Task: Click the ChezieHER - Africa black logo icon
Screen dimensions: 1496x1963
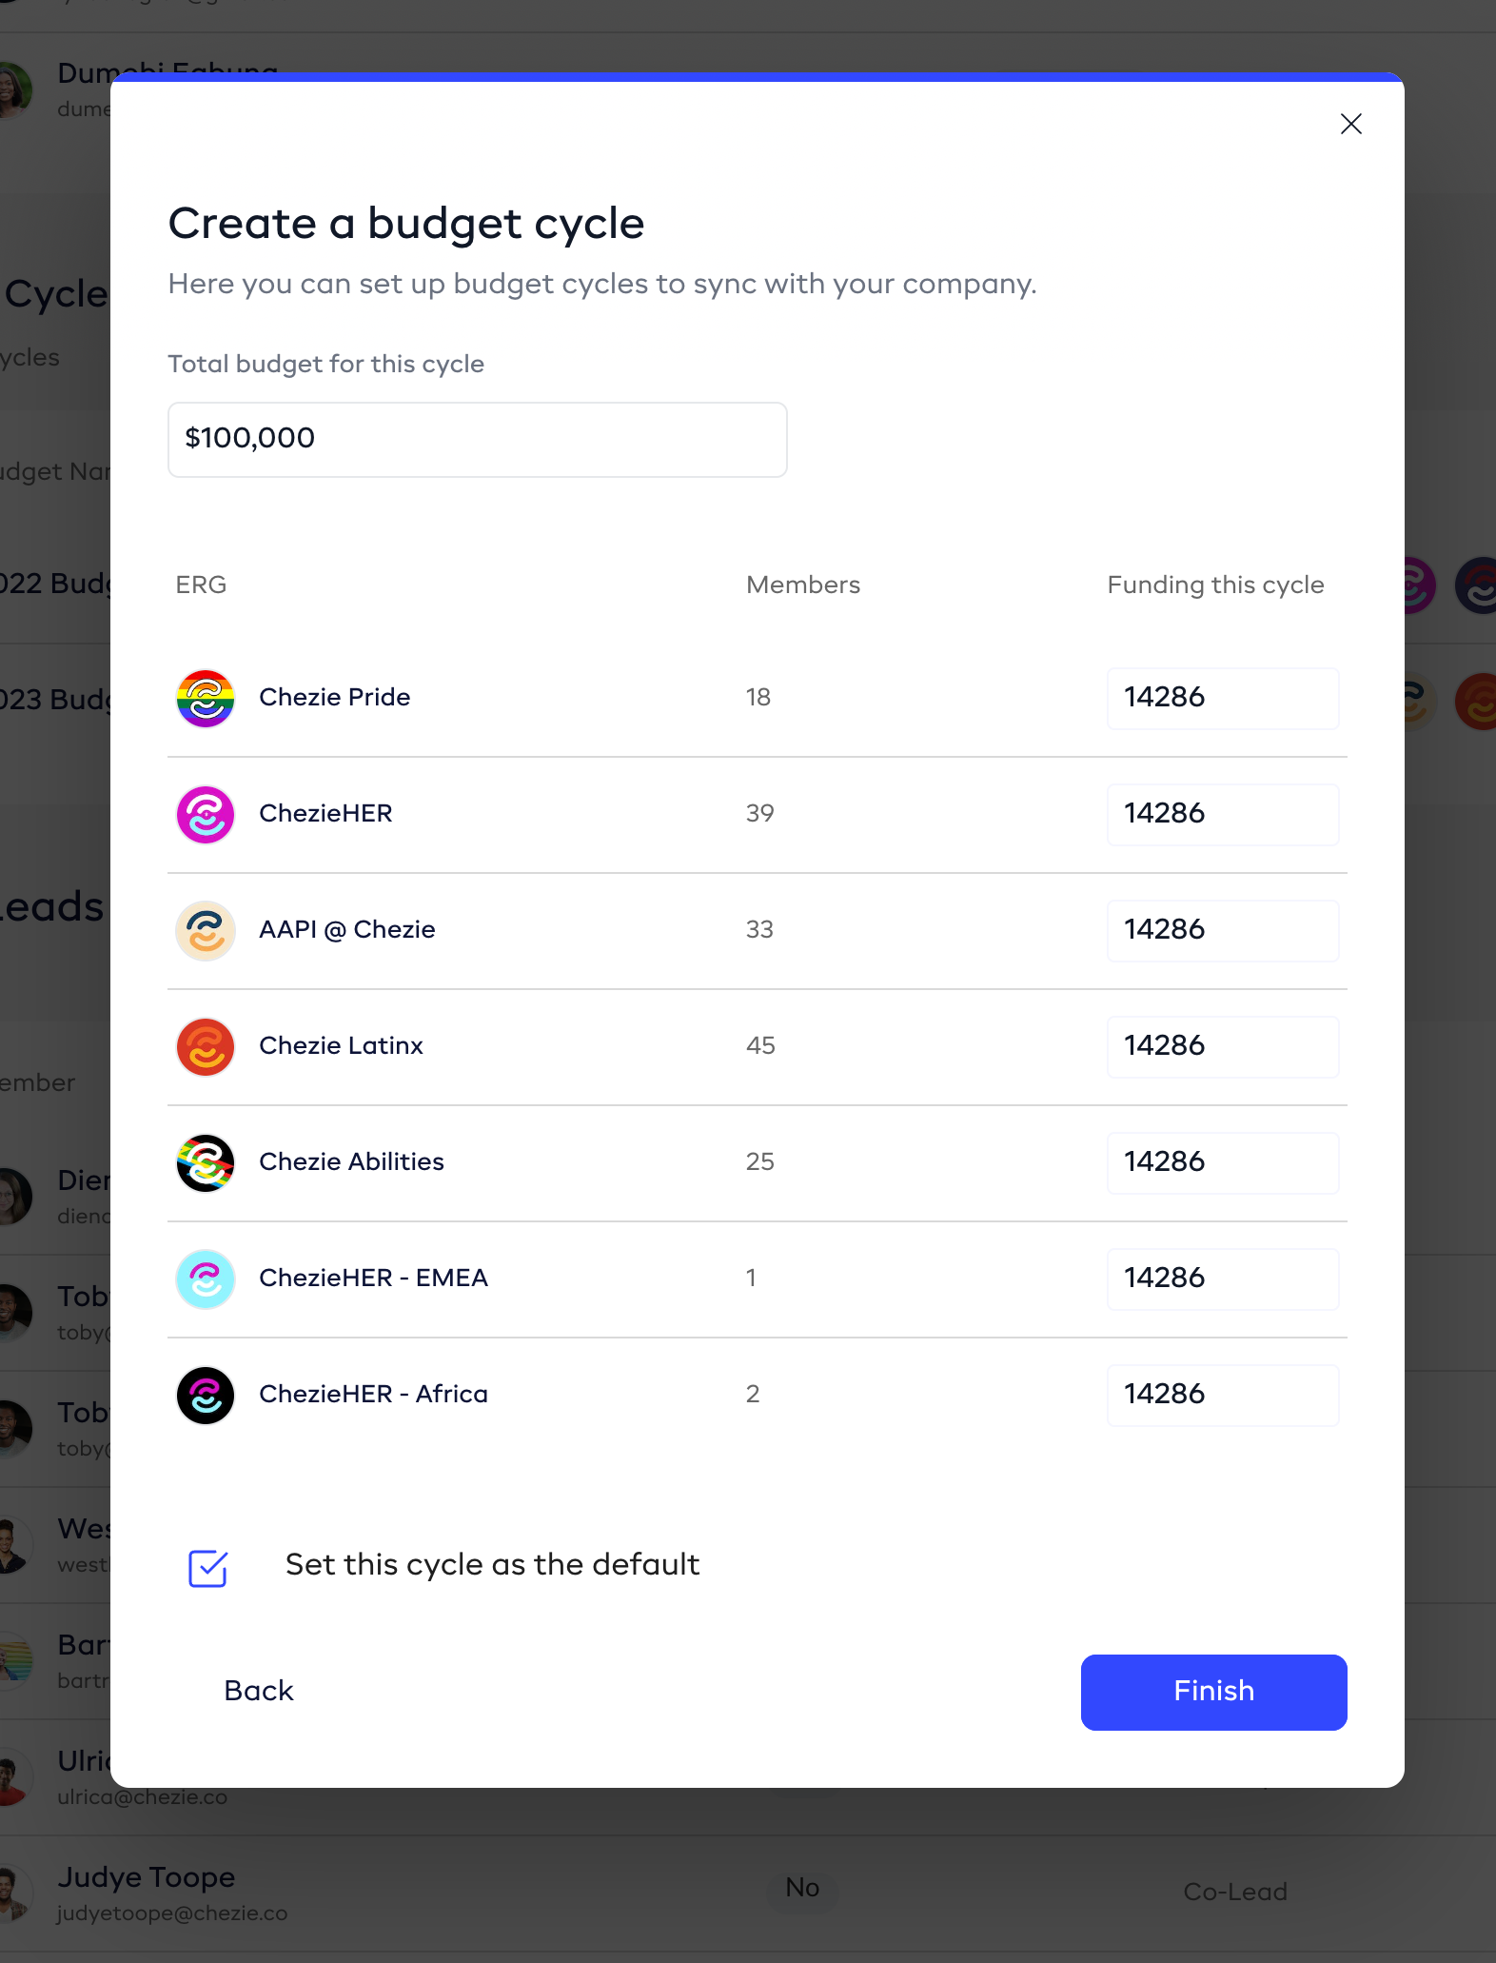Action: [206, 1395]
